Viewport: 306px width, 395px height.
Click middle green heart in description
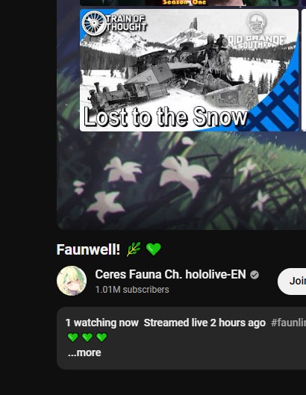pyautogui.click(x=87, y=337)
